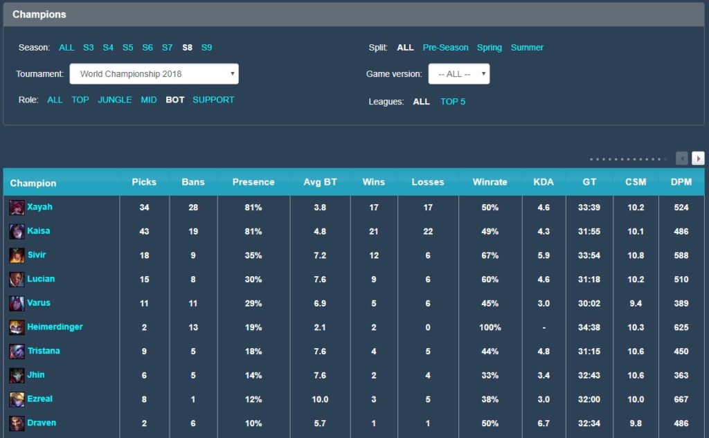Open the Kaisa champion link

coord(39,231)
